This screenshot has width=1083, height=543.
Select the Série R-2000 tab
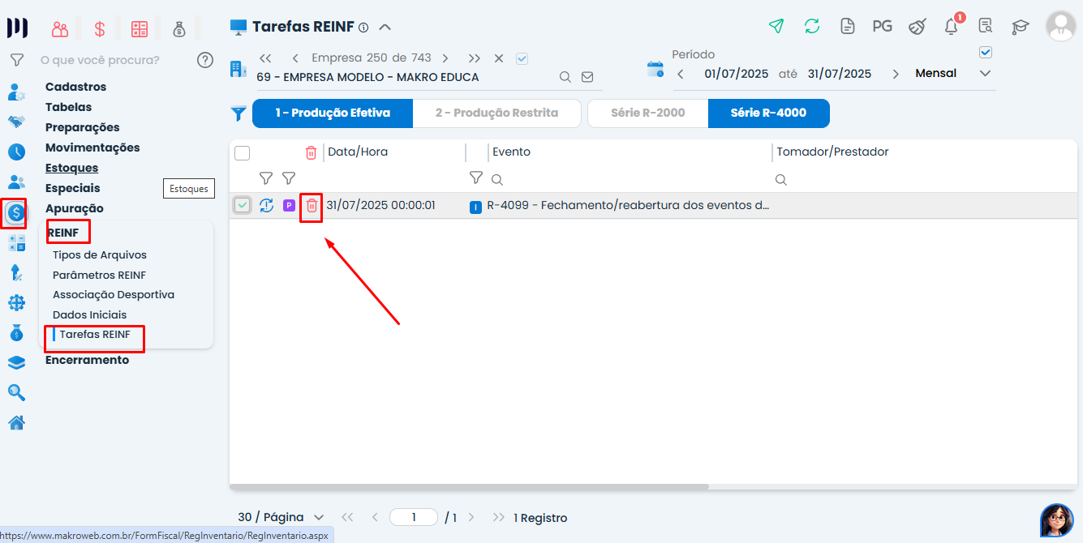click(647, 113)
